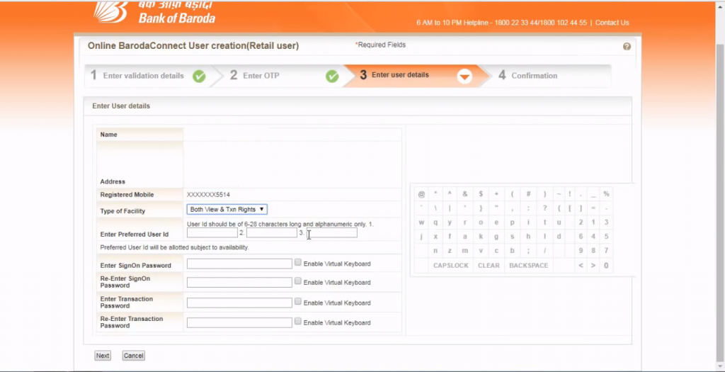Click the letter w on virtual keyboard
The height and width of the screenshot is (372, 725).
coord(421,222)
